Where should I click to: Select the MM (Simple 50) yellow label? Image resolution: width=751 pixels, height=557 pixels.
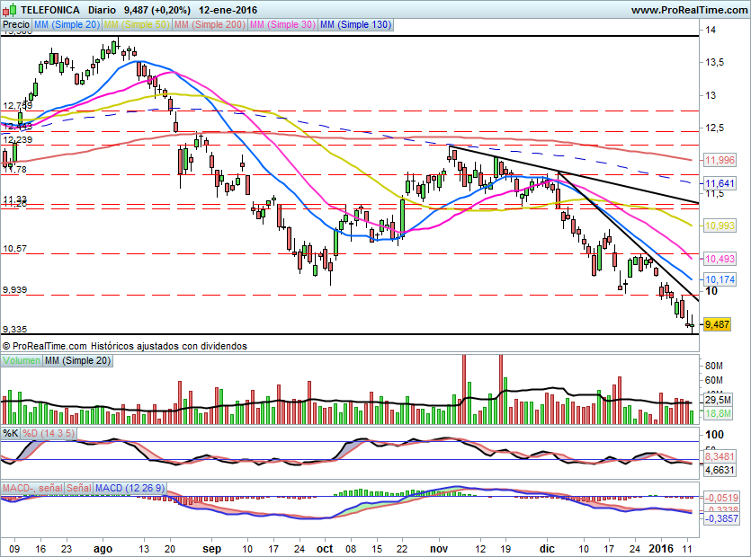pos(137,24)
